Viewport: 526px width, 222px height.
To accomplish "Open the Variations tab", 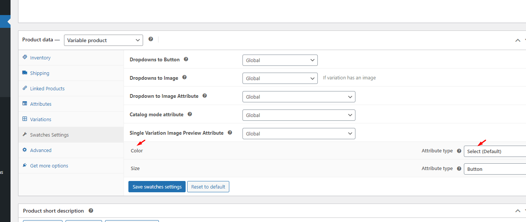I will [71, 119].
